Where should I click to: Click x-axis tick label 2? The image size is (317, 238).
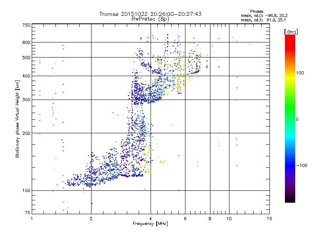pyautogui.click(x=91, y=219)
